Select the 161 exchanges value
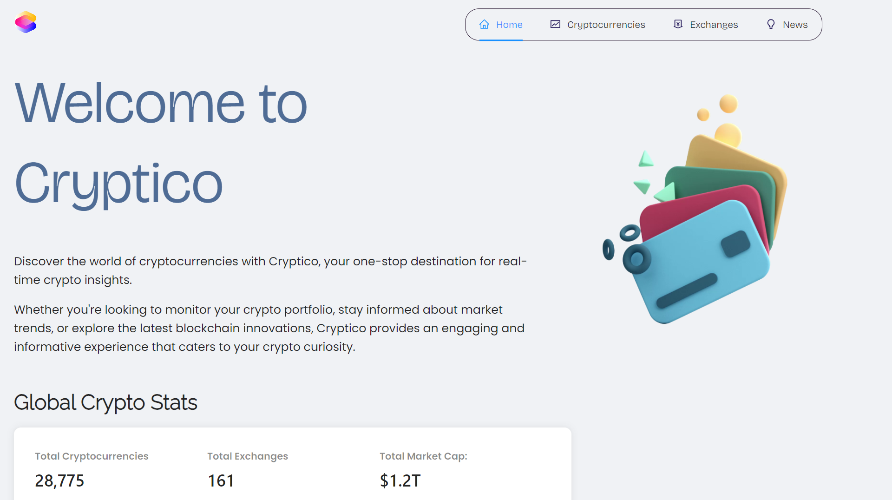The height and width of the screenshot is (500, 892). click(x=221, y=480)
